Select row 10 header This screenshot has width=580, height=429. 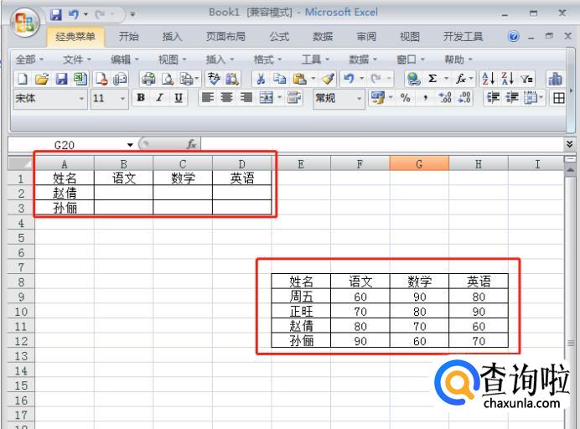pos(21,312)
